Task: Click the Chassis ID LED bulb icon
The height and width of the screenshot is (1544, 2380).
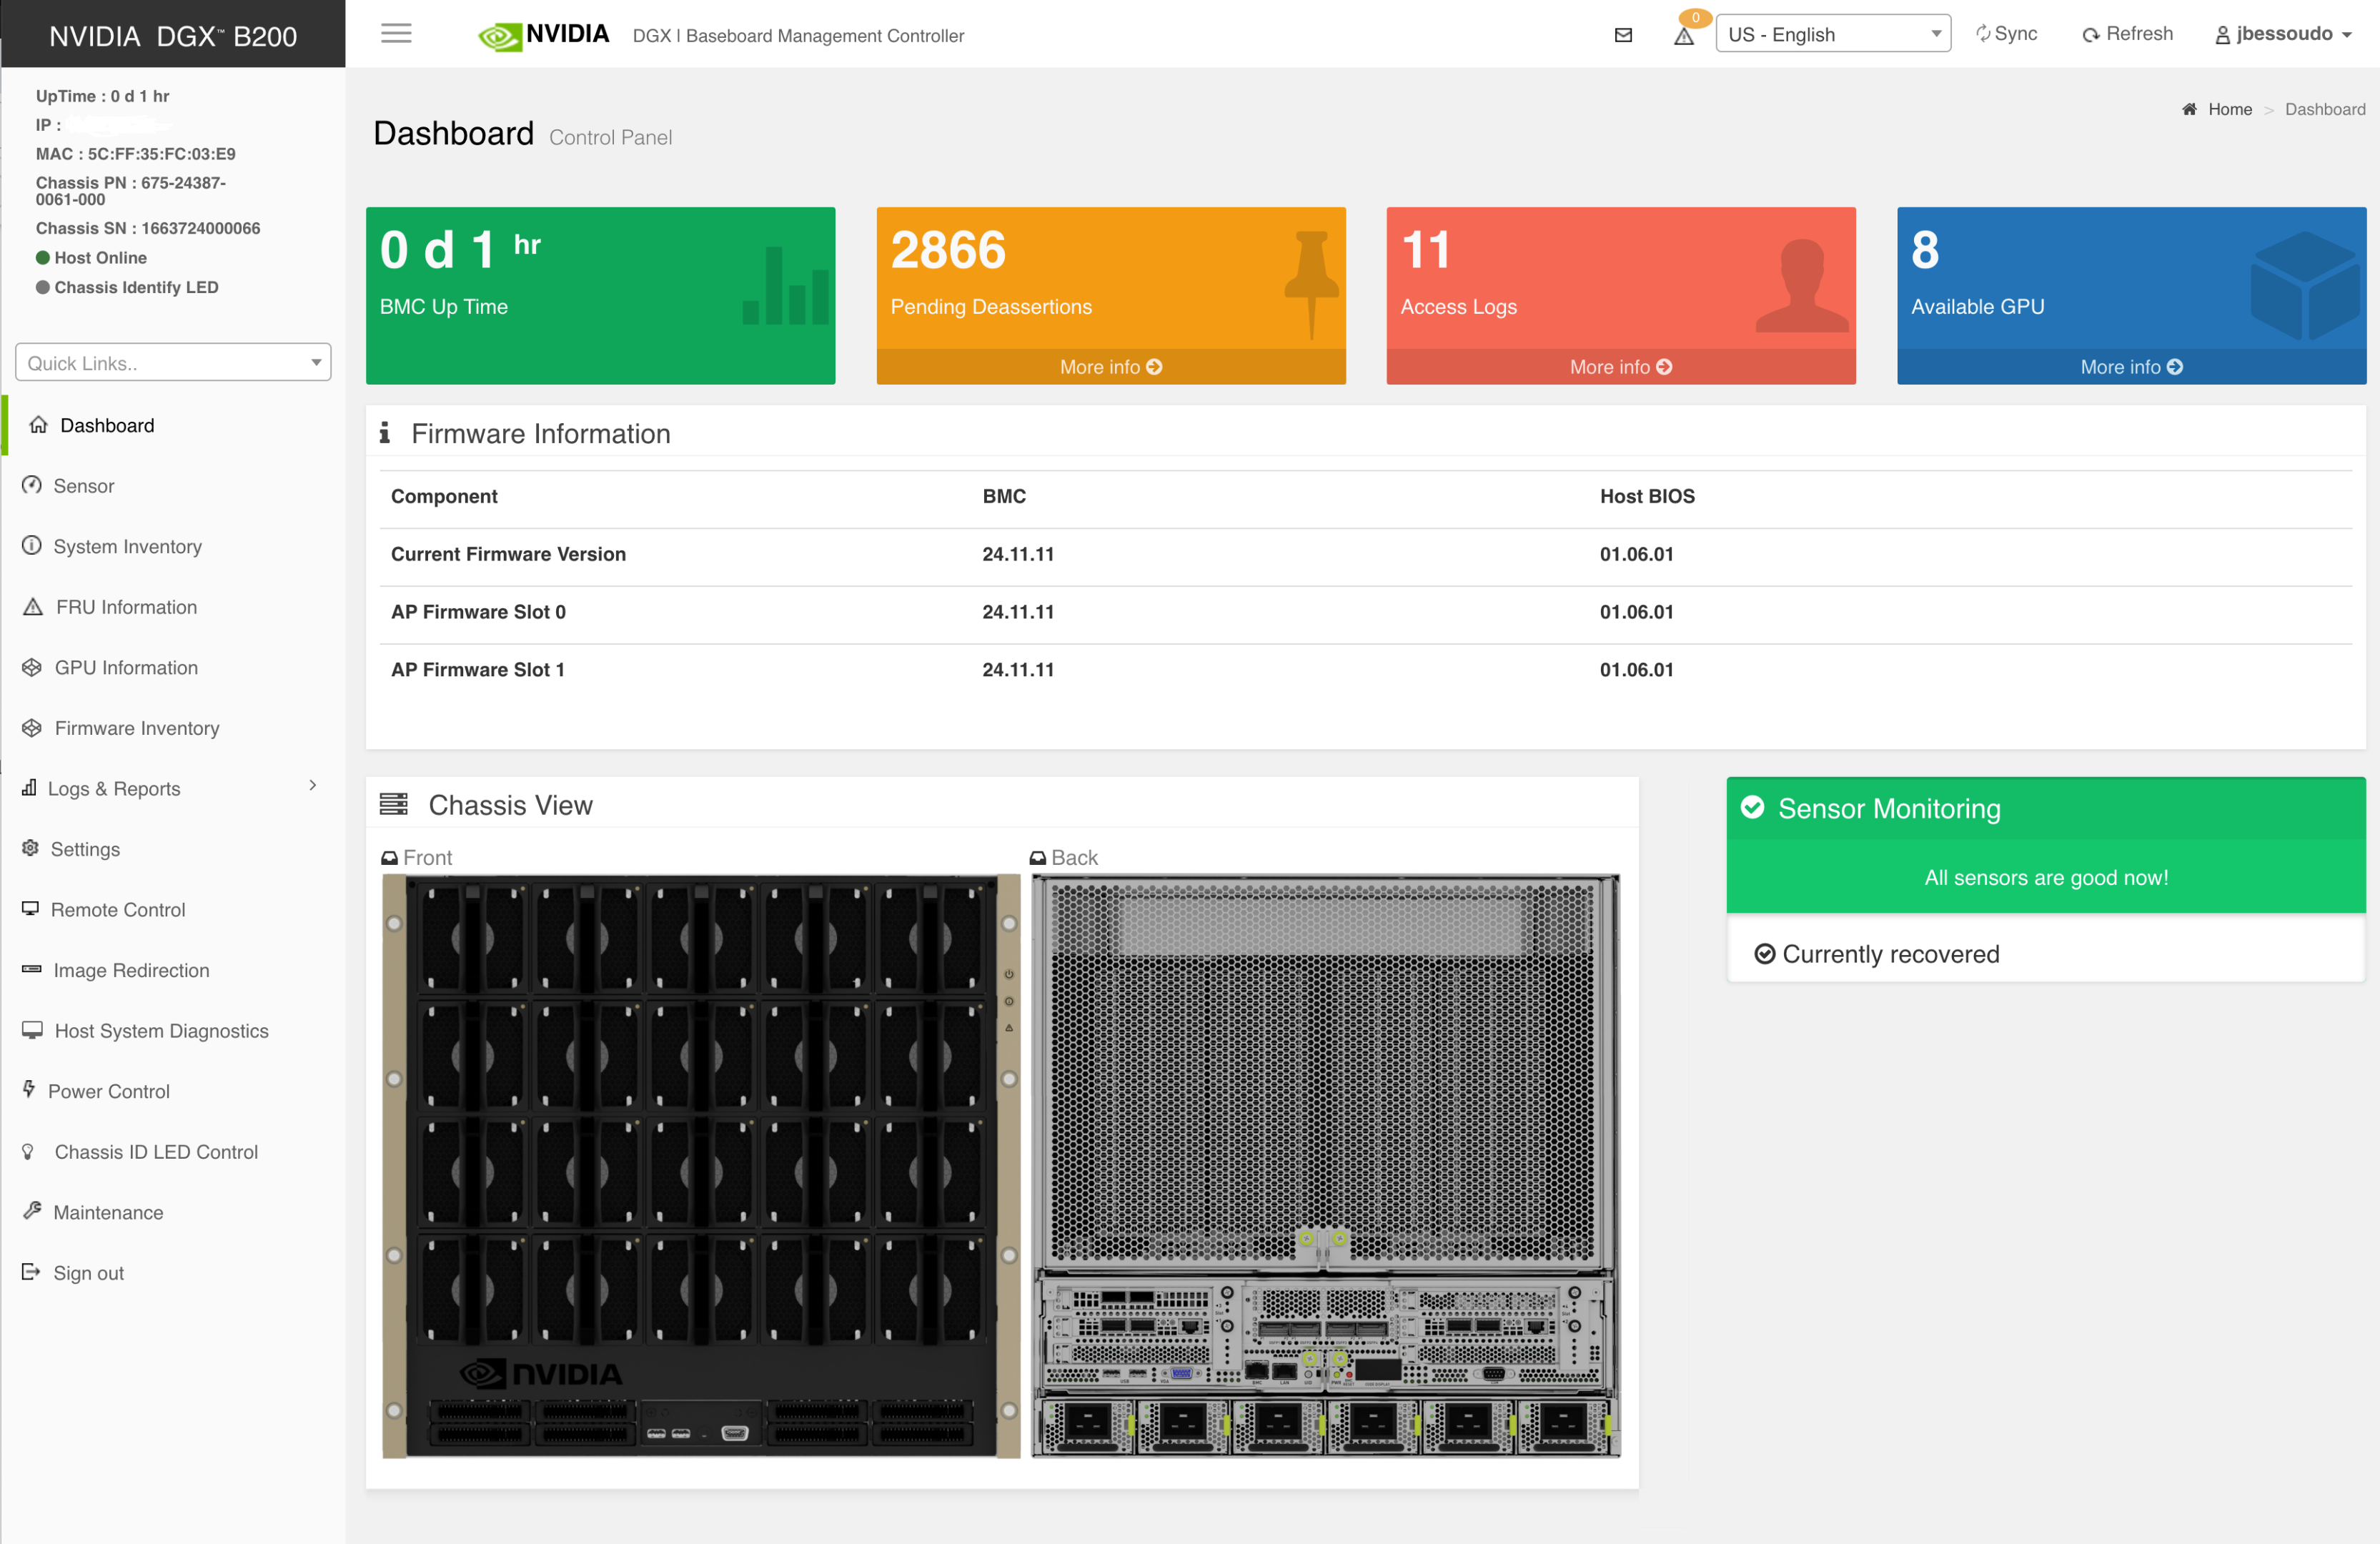Action: coord(28,1151)
